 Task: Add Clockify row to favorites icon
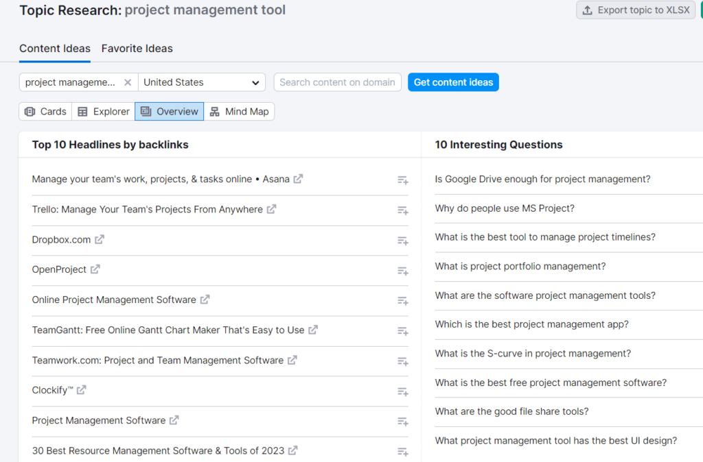click(x=402, y=391)
